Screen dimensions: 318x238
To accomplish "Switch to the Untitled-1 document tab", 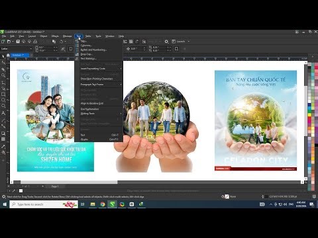I will pyautogui.click(x=20, y=55).
